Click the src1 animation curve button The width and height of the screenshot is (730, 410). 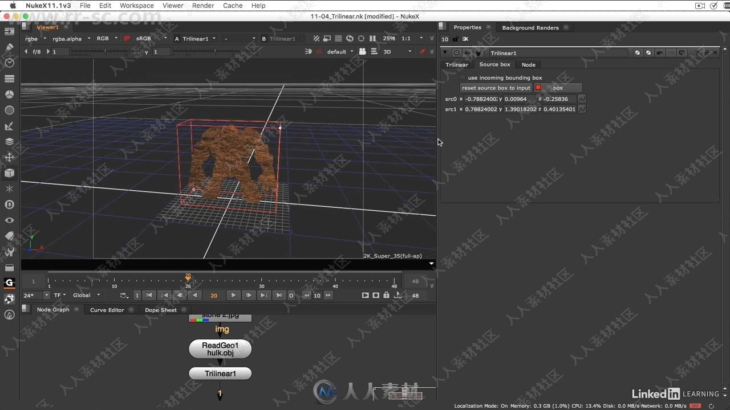click(582, 109)
